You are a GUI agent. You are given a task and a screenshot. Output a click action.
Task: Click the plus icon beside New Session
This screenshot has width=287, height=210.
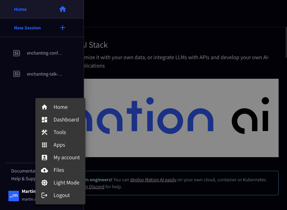point(62,28)
